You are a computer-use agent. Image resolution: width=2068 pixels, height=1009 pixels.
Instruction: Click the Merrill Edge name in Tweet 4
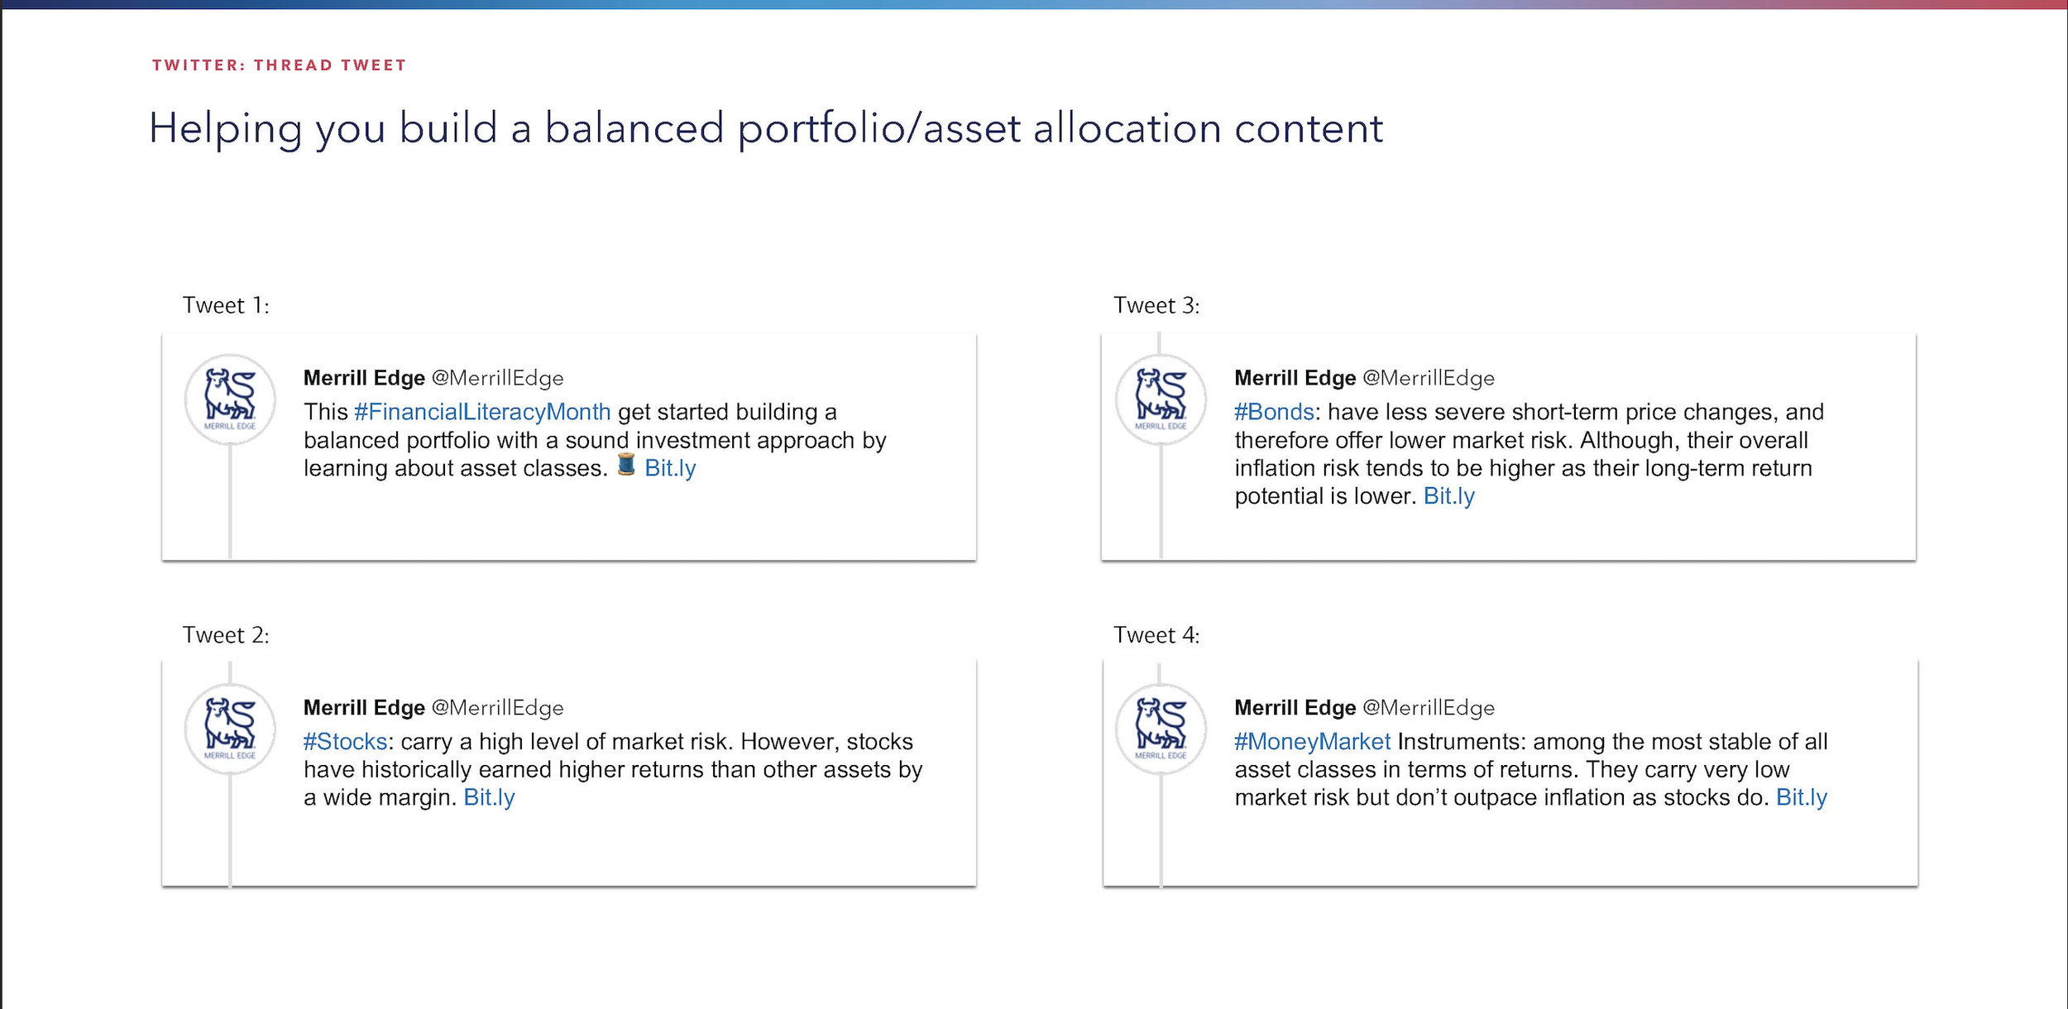pyautogui.click(x=1295, y=708)
